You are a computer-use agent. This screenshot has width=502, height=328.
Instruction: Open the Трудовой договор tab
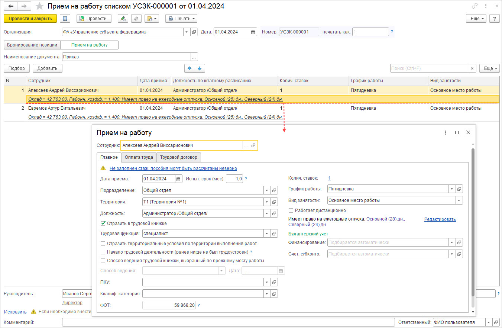(x=179, y=157)
